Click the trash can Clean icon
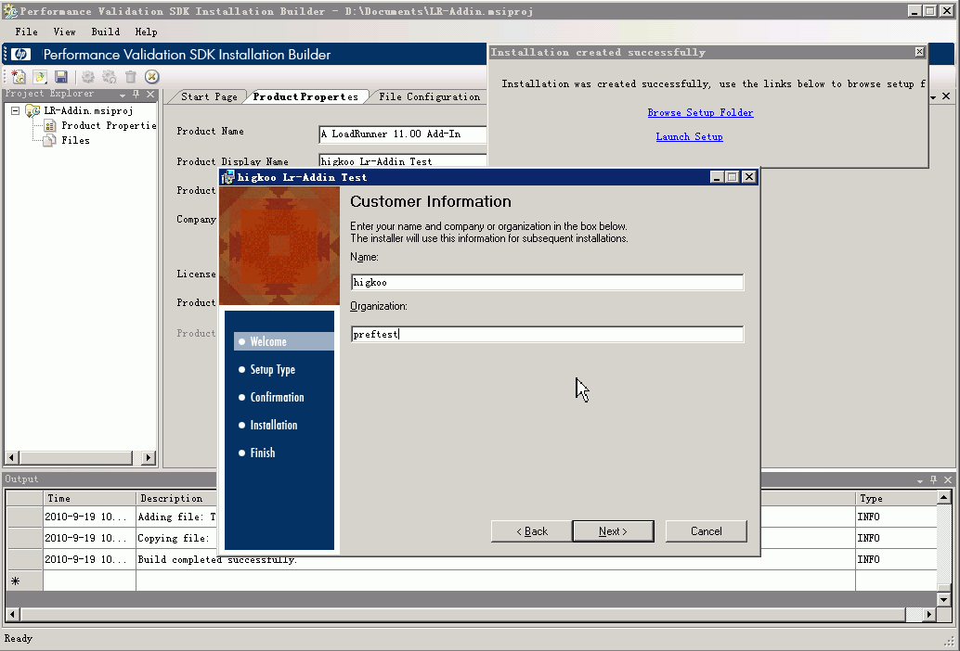 click(130, 76)
